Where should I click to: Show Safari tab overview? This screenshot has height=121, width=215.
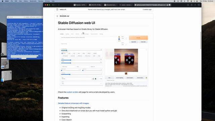pyautogui.click(x=199, y=5)
